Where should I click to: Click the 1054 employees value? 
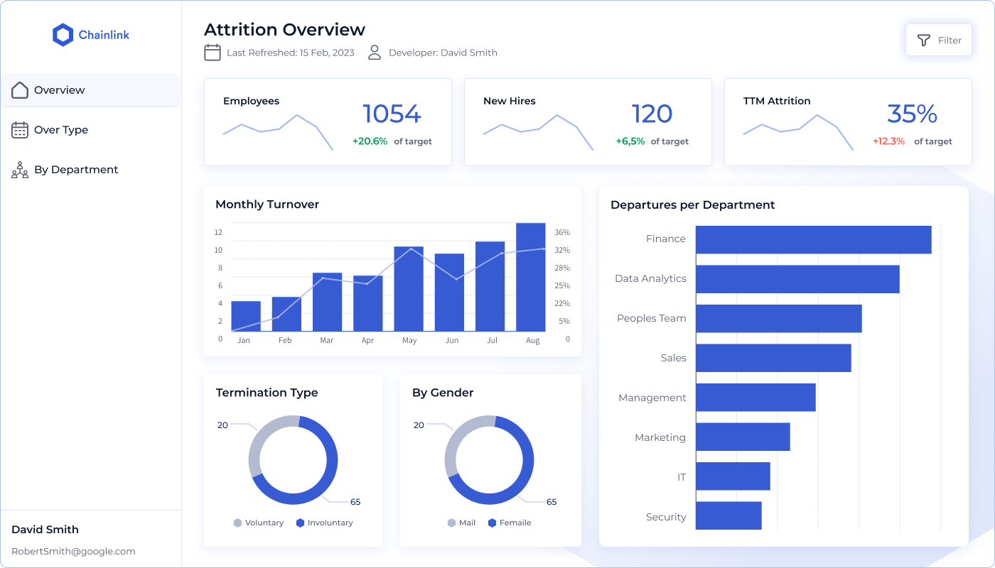click(x=392, y=114)
